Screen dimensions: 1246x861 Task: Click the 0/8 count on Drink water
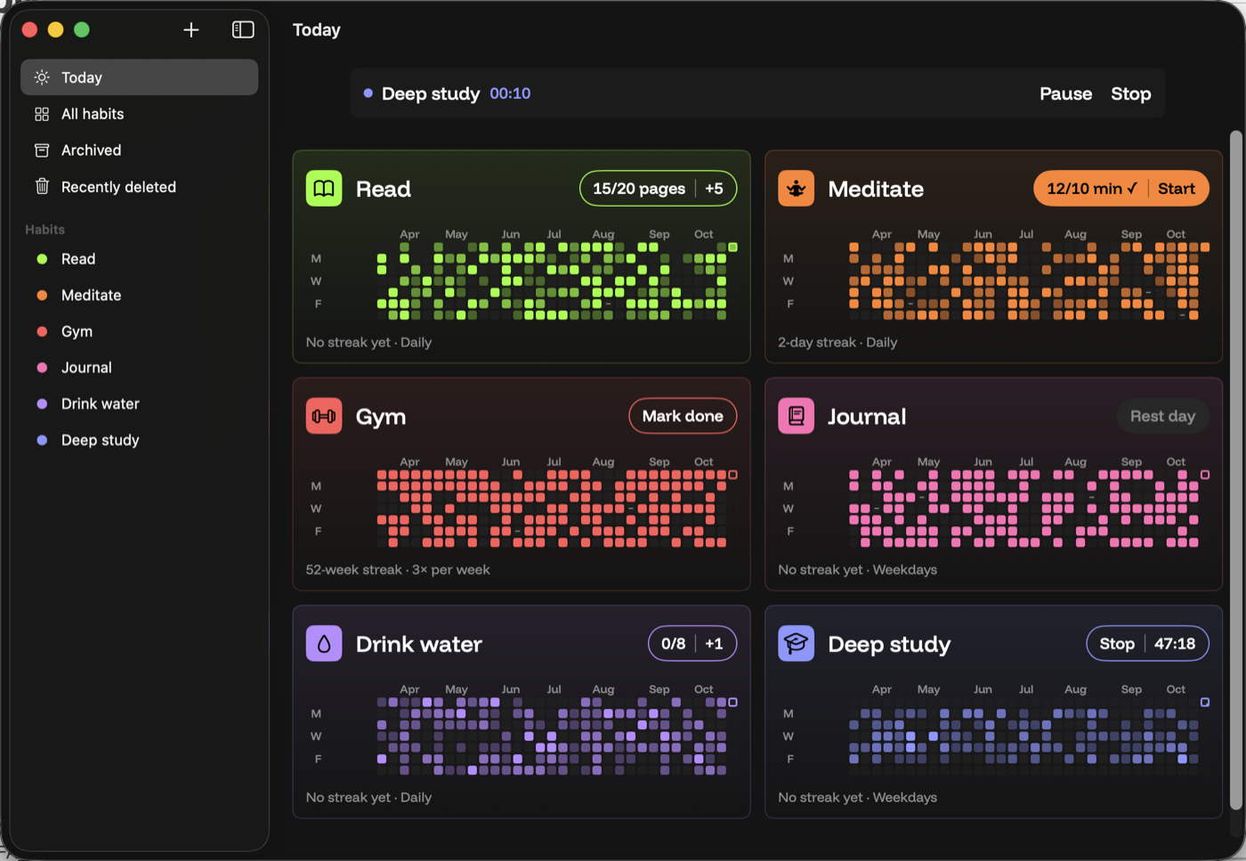tap(673, 644)
